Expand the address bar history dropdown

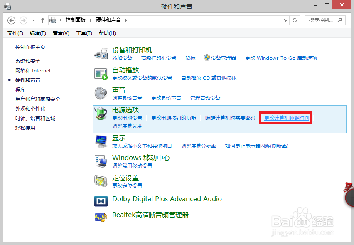coord(285,20)
